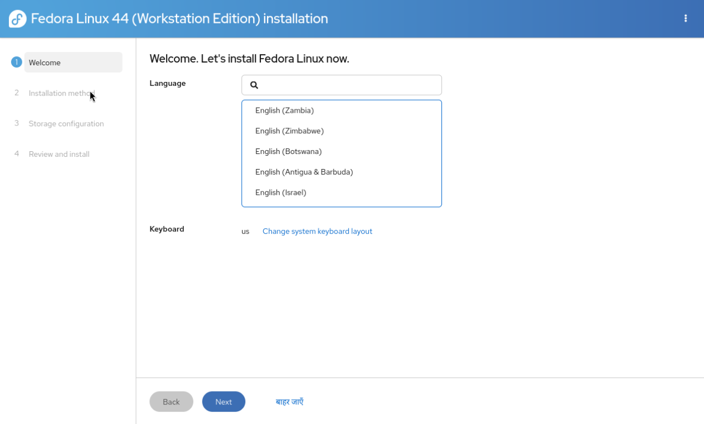This screenshot has width=704, height=424.
Task: Open Change system keyboard layout link
Action: point(317,231)
